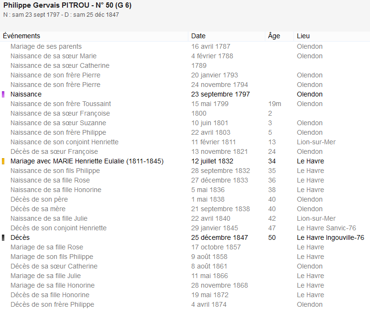Click the date 11 février 1811

coord(213,142)
